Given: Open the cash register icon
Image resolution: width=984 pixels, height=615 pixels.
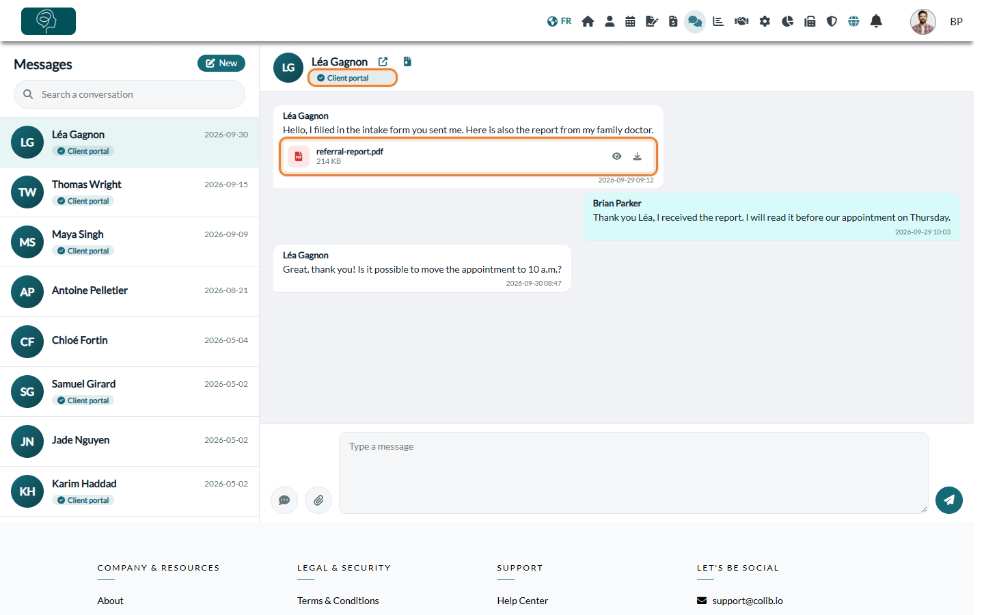Looking at the screenshot, I should tap(810, 21).
